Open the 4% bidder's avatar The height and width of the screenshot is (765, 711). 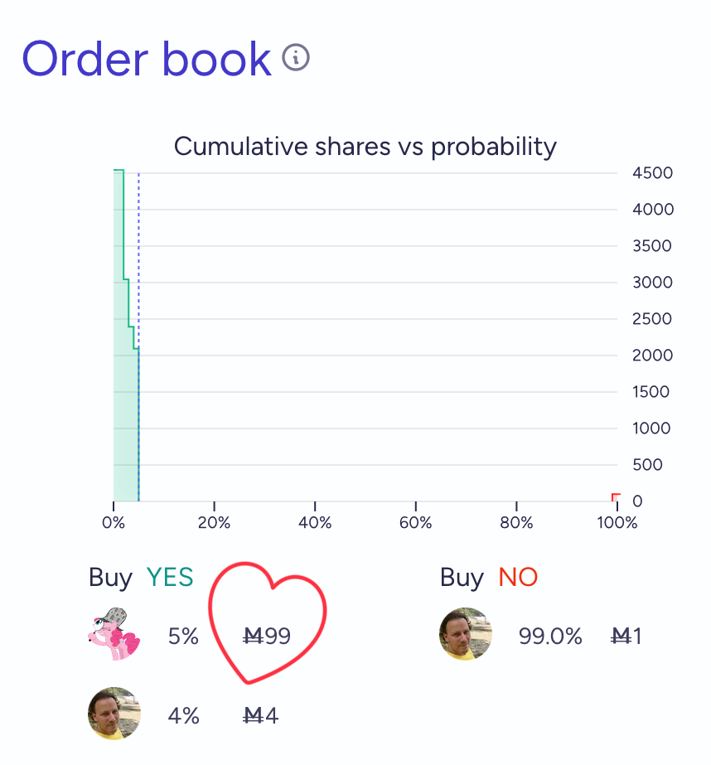(x=114, y=714)
